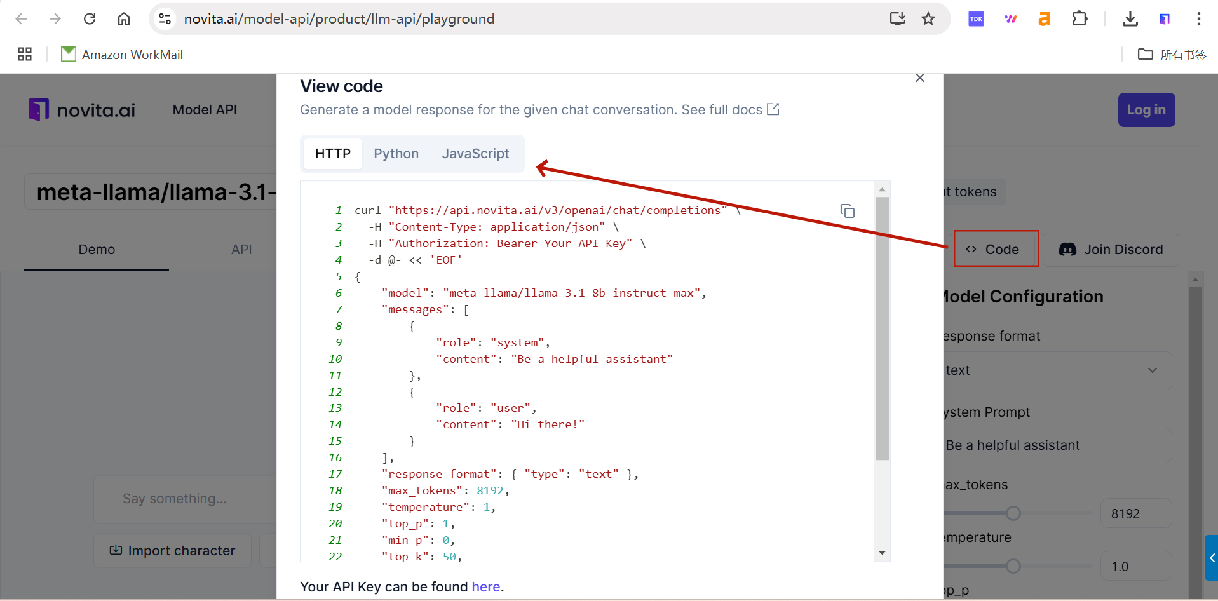Adjust the max_tokens slider handle
This screenshot has height=601, width=1218.
pyautogui.click(x=1013, y=513)
